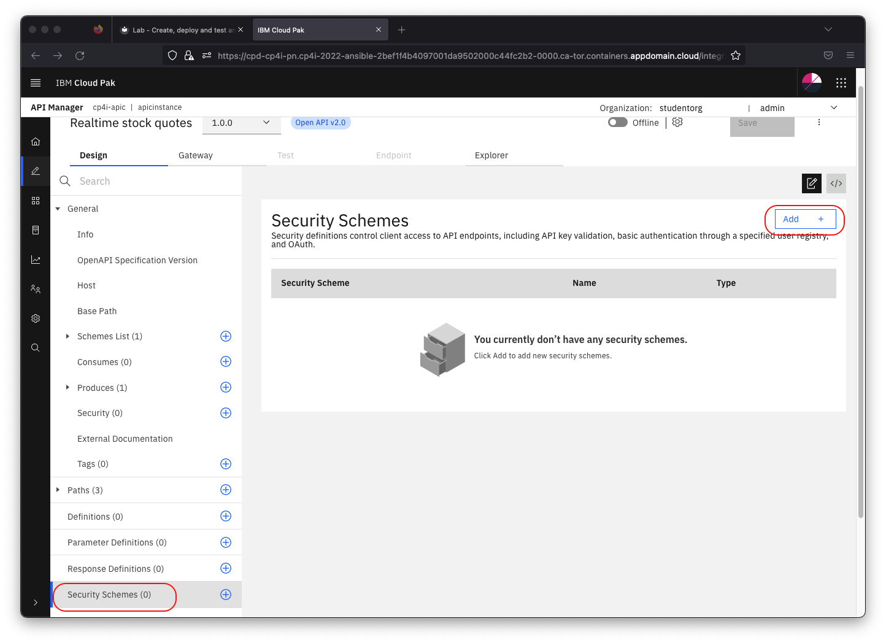Viewport: 886px width, 643px height.
Task: Open OpenAPI Specification Version item
Action: pos(137,260)
